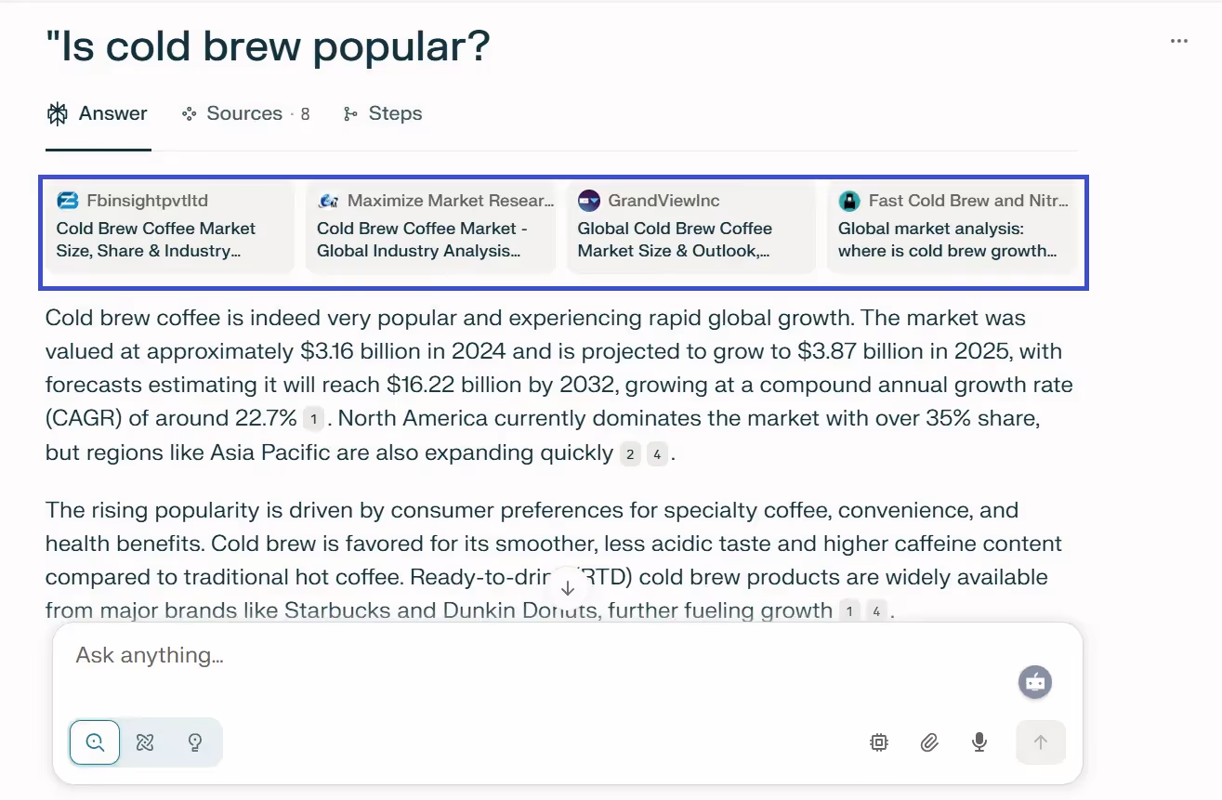Open citation 2 after the Asia Pacific sentence
1222x800 pixels.
(630, 454)
